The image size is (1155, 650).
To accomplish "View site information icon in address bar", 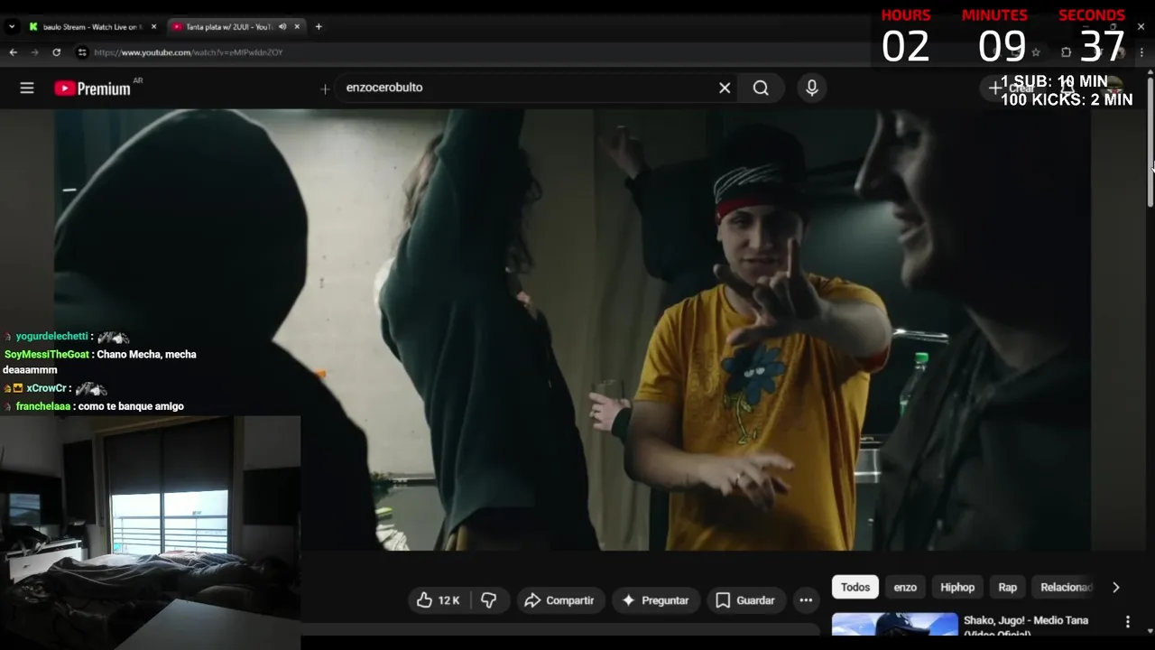I will (x=81, y=52).
